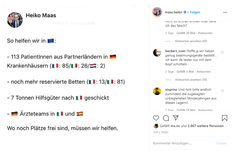Like eisprinz's comment with the heart
The height and width of the screenshot is (151, 235).
(x=222, y=91)
